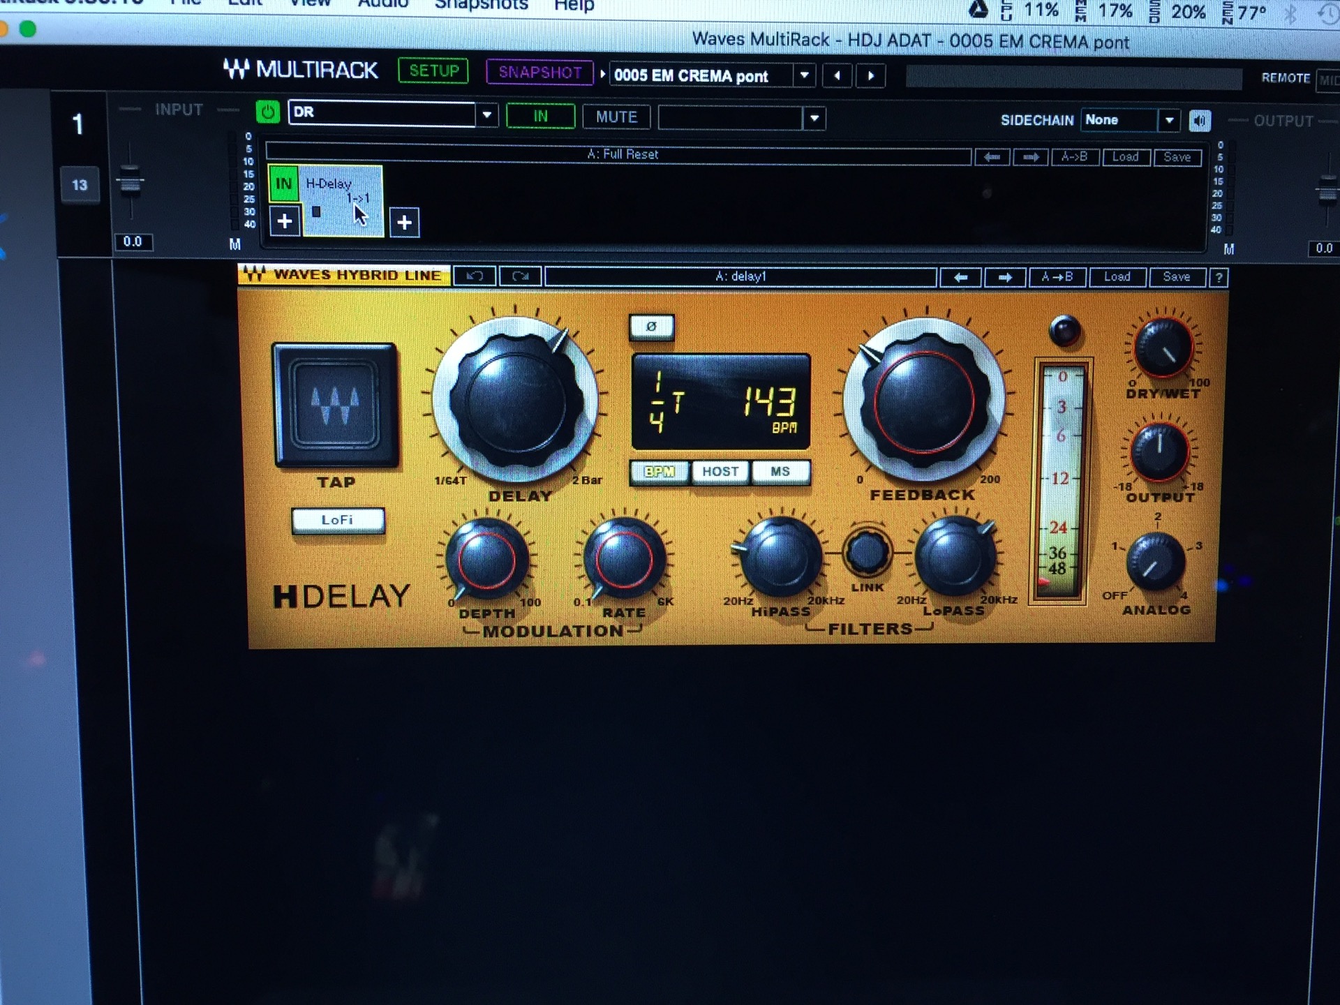
Task: Click the TAP tempo pad button
Action: tap(336, 404)
